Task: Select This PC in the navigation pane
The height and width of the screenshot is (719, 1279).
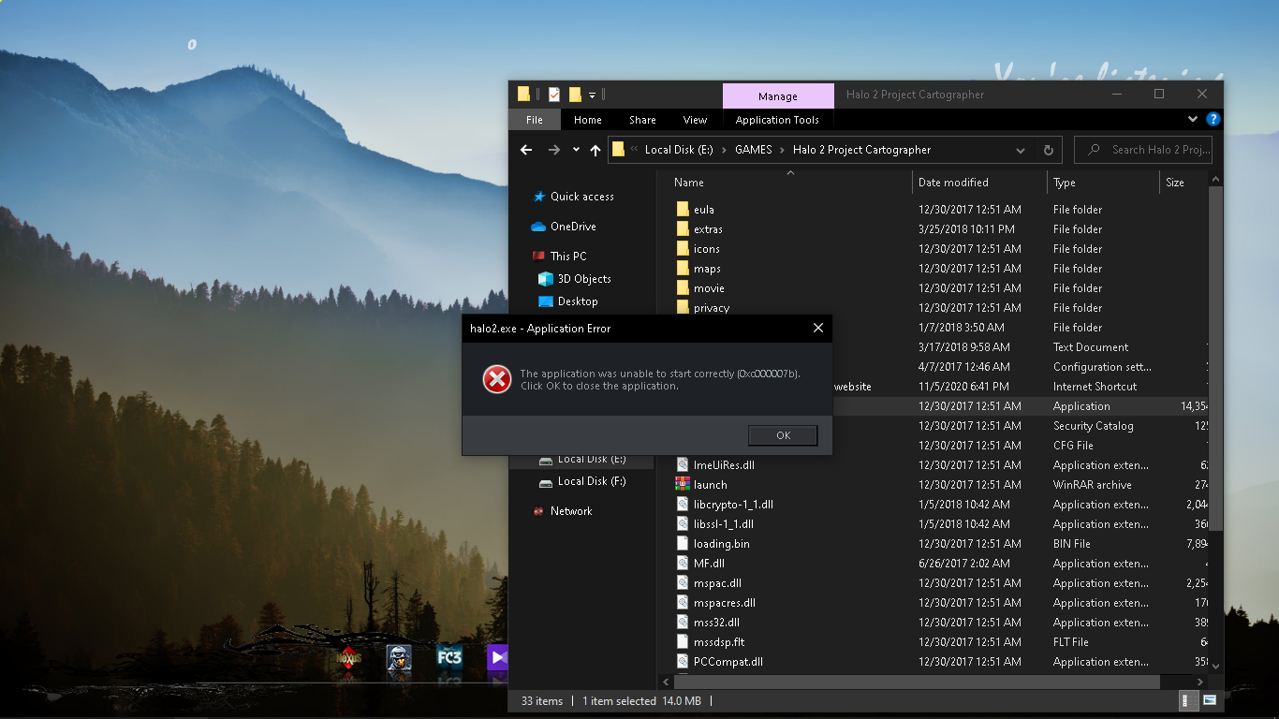Action: (x=567, y=257)
